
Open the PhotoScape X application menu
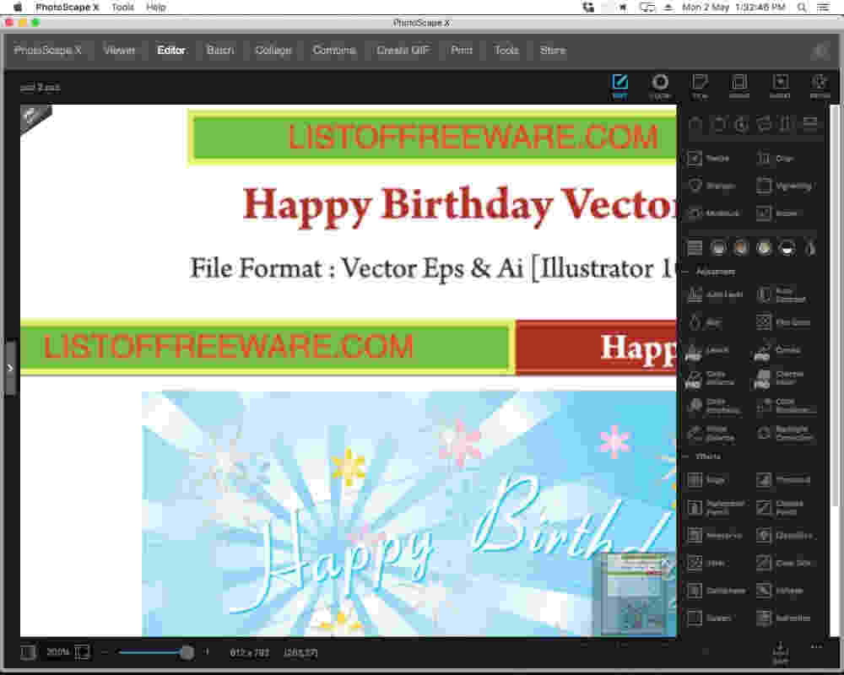point(68,7)
